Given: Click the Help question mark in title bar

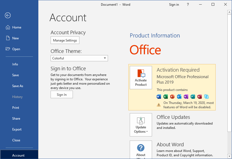Looking at the screenshot, I should (188, 5).
